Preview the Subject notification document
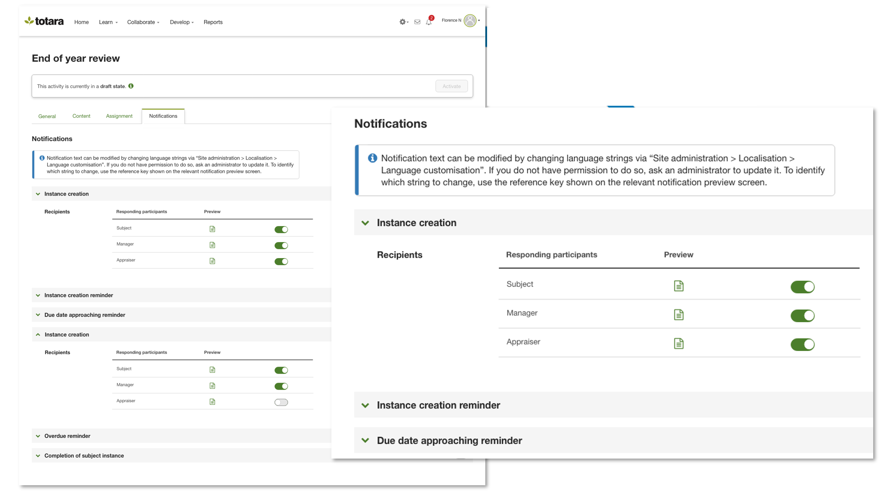895x491 pixels. pyautogui.click(x=678, y=286)
